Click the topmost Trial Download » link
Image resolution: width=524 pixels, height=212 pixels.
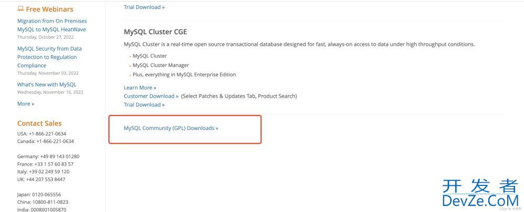coord(144,7)
